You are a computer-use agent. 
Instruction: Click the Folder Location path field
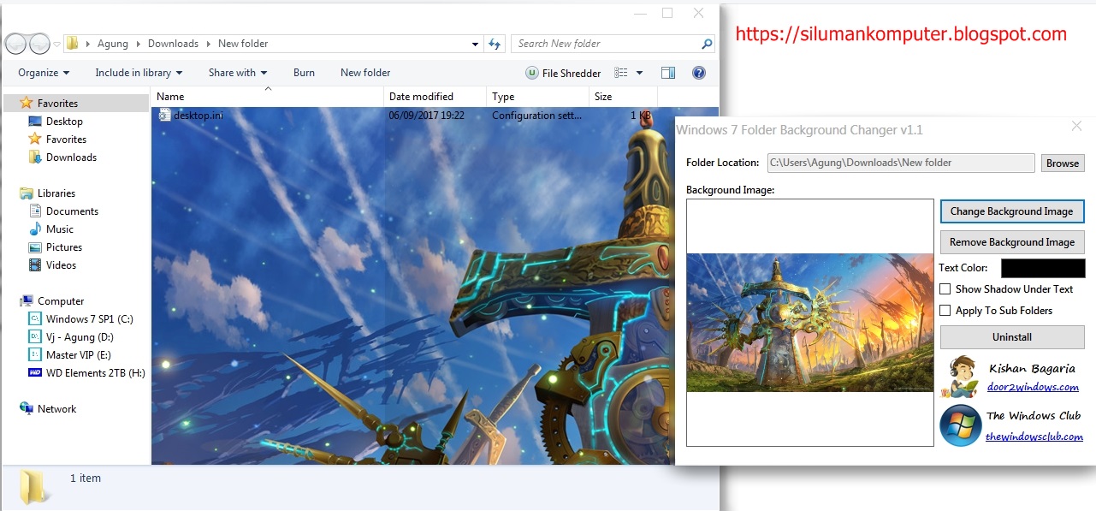point(901,163)
